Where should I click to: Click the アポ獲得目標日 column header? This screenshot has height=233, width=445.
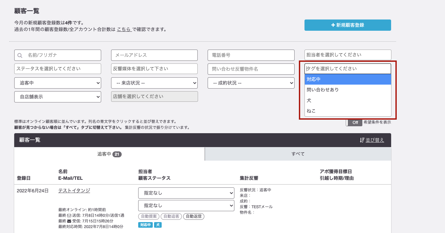(x=336, y=172)
